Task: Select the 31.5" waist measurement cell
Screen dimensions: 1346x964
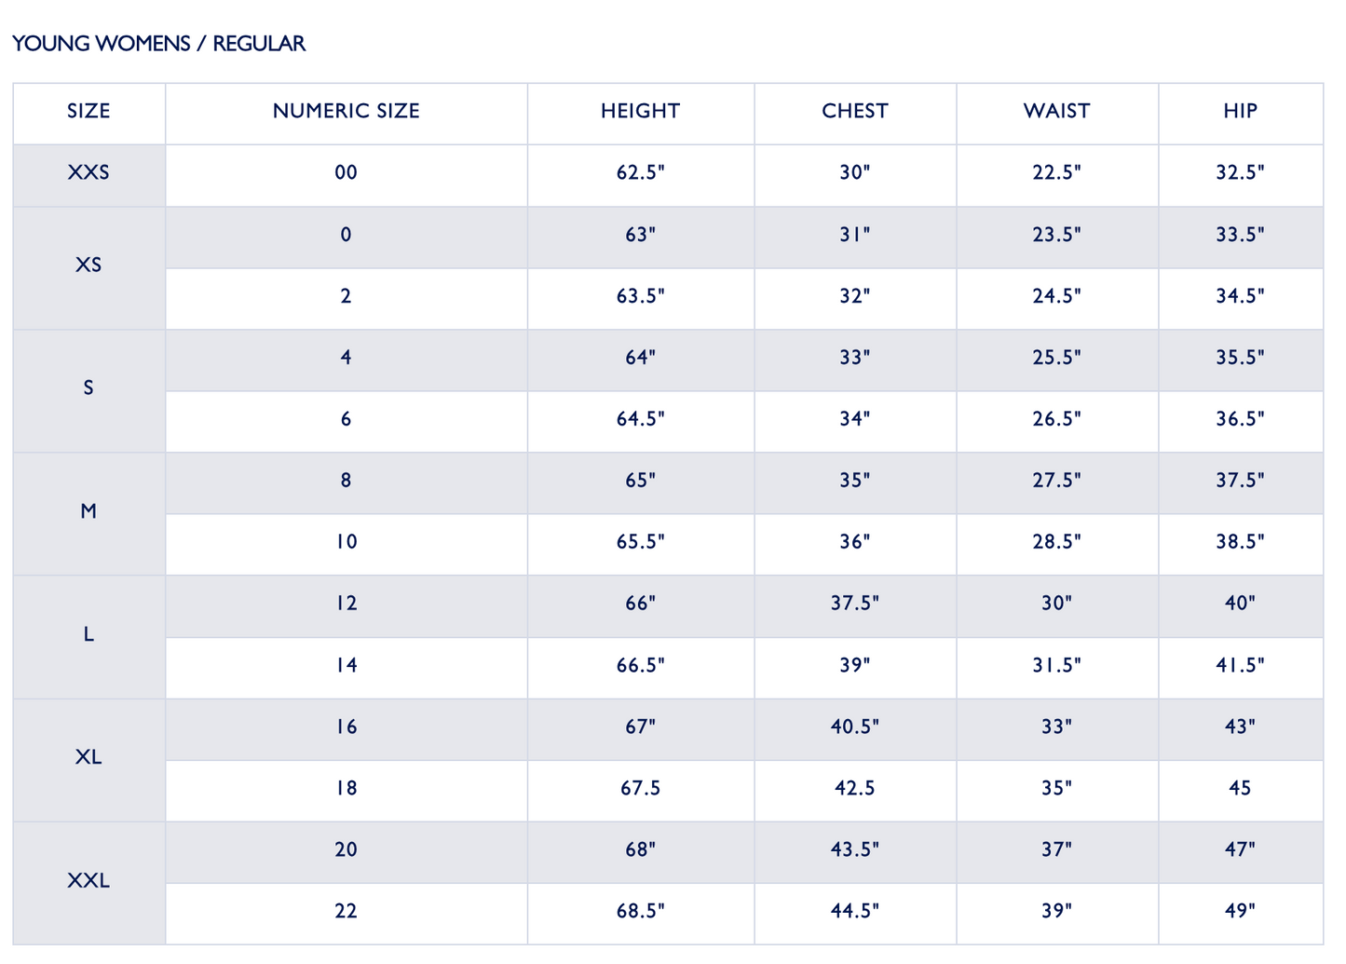Action: click(1057, 667)
